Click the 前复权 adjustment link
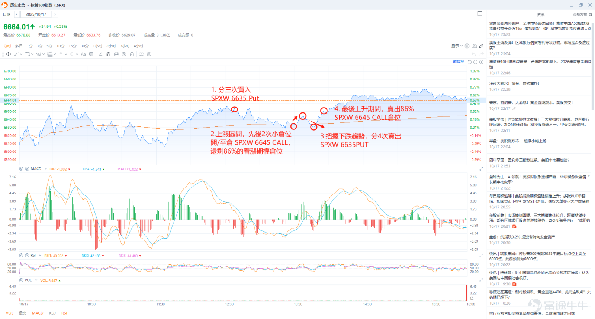 pyautogui.click(x=459, y=62)
